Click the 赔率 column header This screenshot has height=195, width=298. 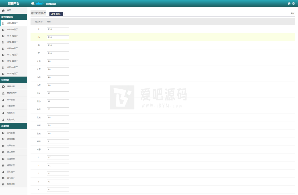[x=49, y=22]
